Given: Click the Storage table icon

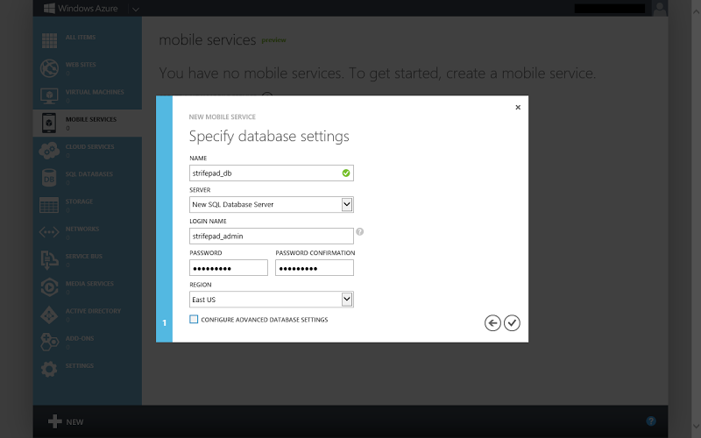Looking at the screenshot, I should coord(49,205).
